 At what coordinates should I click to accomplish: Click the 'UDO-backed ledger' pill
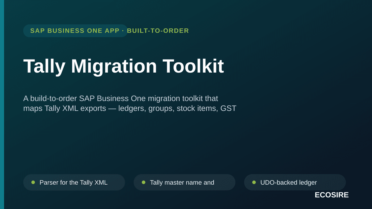pyautogui.click(x=295, y=182)
